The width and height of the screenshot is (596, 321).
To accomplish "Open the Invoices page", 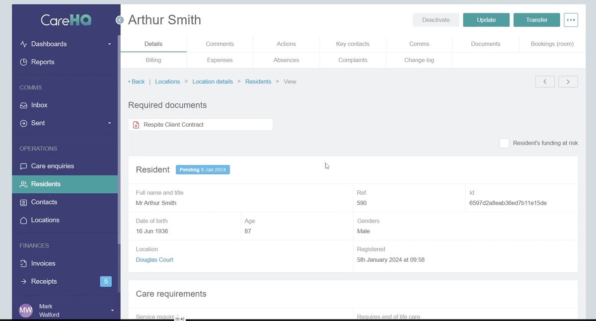I will point(43,263).
